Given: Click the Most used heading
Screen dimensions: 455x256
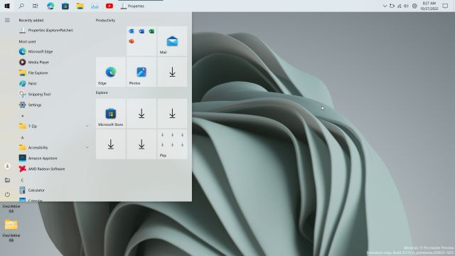Looking at the screenshot, I should pyautogui.click(x=27, y=41).
